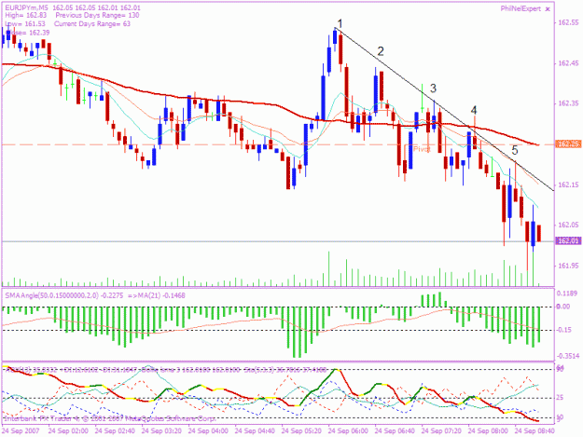Click the 162.55 price scale label
583x437 pixels.
[568, 22]
